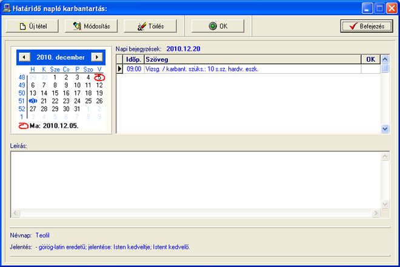Select December 31 in calendar

coord(77,109)
